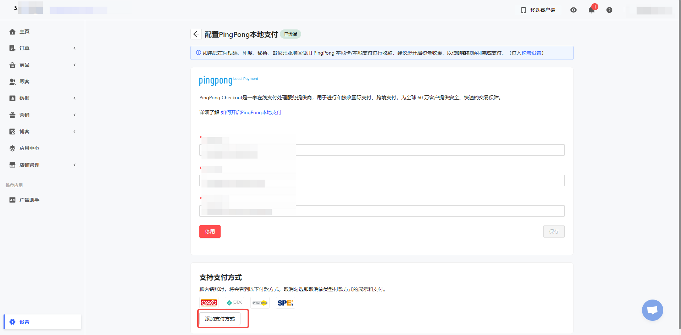
Task: Open the chat support bubble
Action: click(x=653, y=310)
